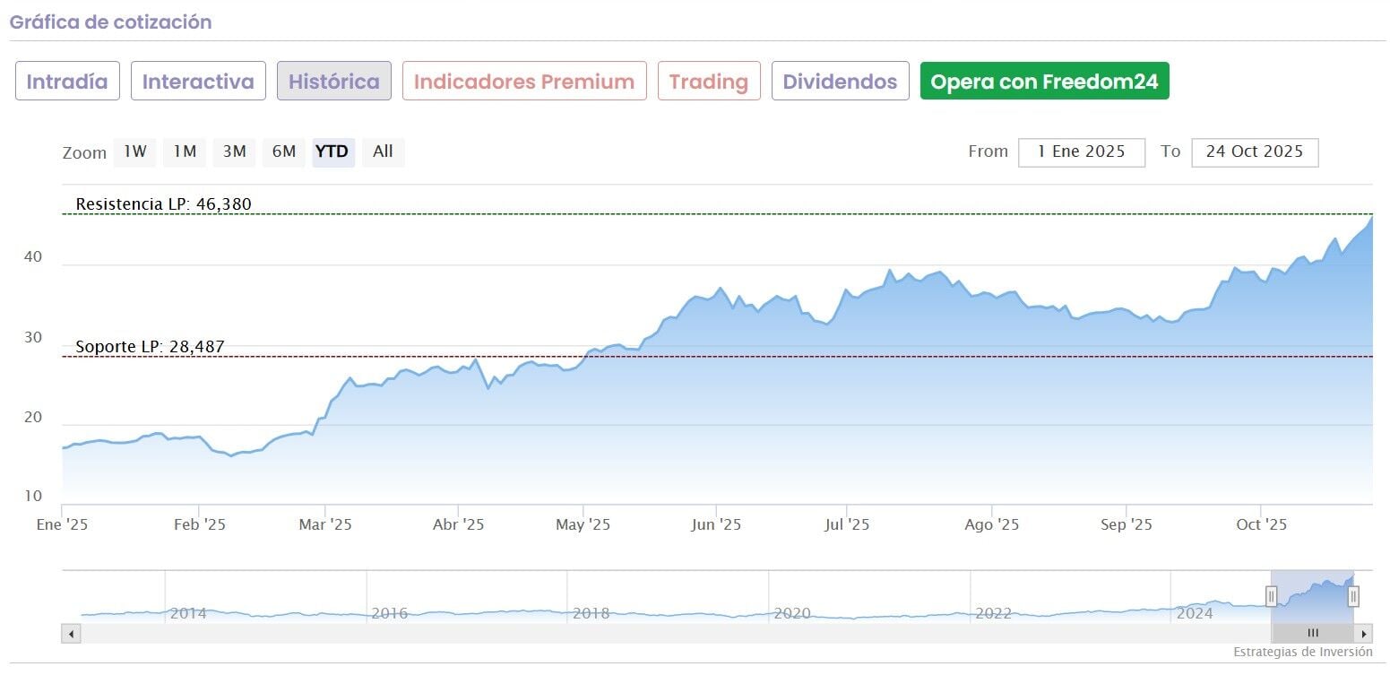
Task: Click the right navigator range handle
Action: [1353, 596]
